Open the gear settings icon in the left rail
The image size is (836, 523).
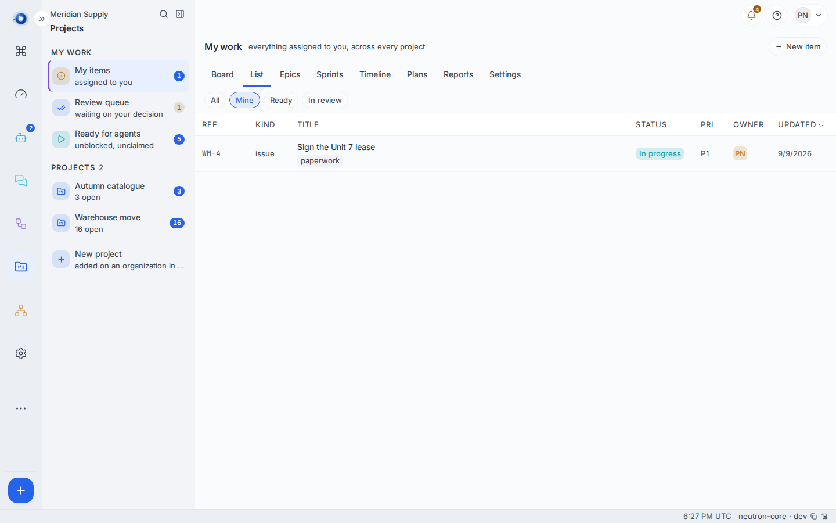point(21,353)
